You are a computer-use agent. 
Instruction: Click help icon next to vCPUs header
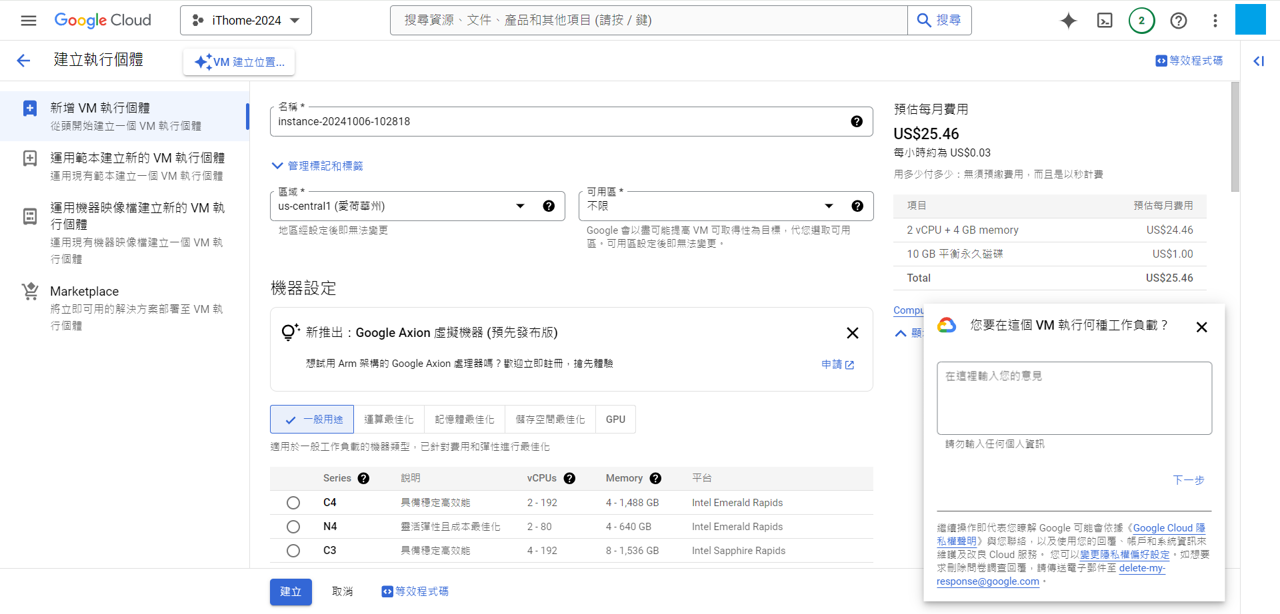tap(569, 478)
